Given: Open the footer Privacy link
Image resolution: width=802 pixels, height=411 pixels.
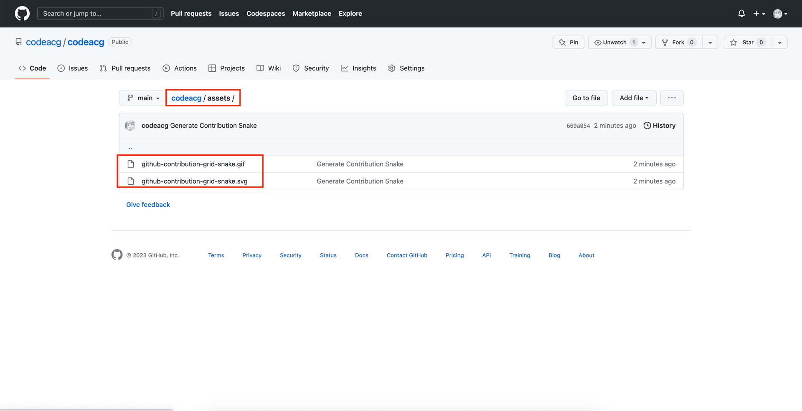Looking at the screenshot, I should point(252,255).
